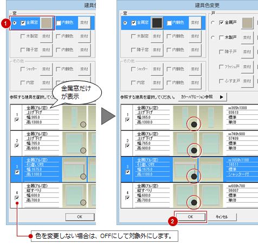Click the キャンセル button
258x244 pixels.
pos(222,217)
